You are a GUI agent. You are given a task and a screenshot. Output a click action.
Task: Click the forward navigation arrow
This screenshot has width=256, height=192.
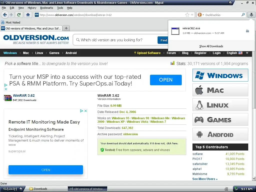pyautogui.click(x=11, y=15)
